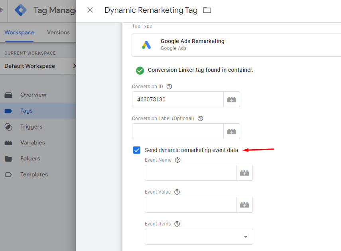Open help for Conversion ID
The width and height of the screenshot is (341, 251).
pos(169,87)
